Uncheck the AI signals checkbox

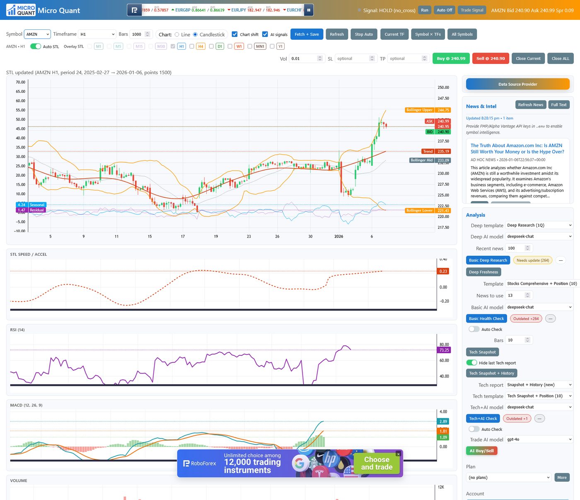[x=265, y=34]
